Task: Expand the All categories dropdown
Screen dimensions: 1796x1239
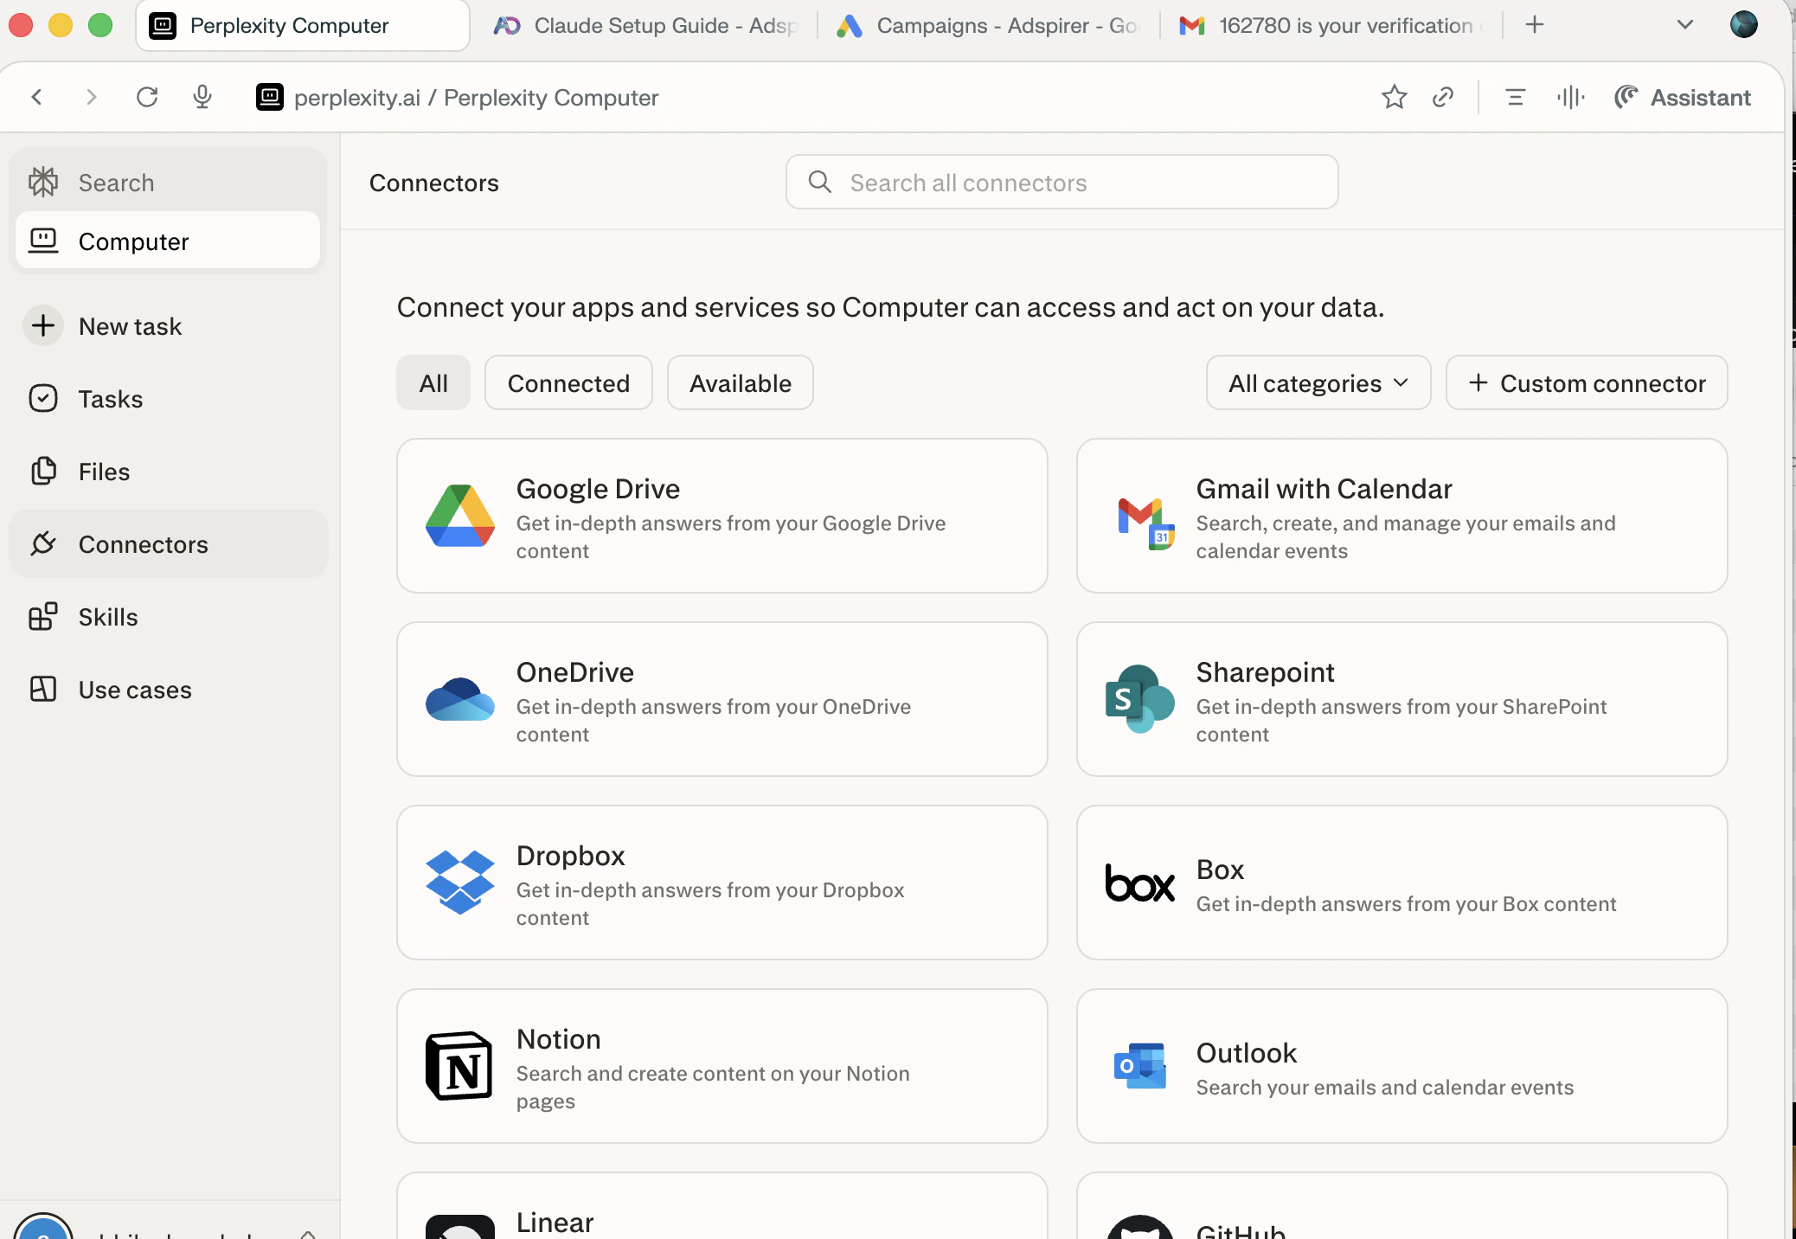Action: [1318, 383]
